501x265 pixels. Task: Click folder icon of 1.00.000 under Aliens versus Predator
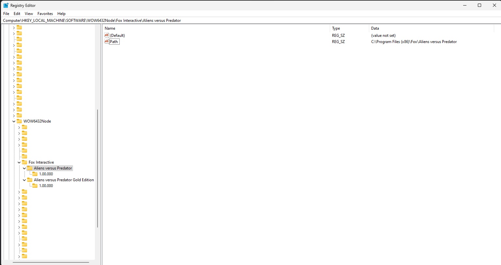pyautogui.click(x=35, y=174)
